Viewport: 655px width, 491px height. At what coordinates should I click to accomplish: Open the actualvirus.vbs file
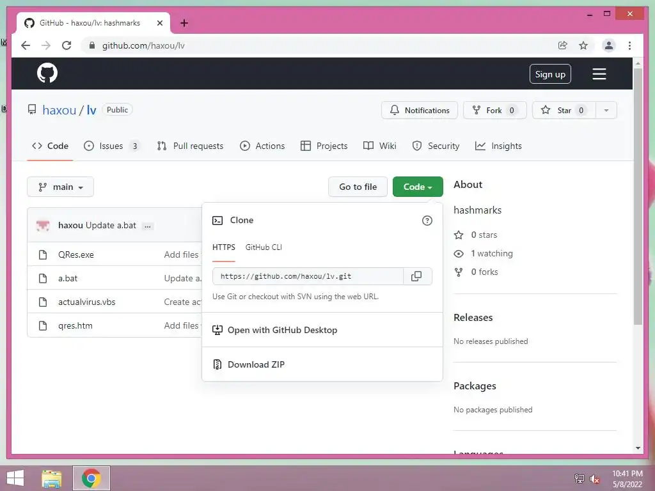[87, 302]
